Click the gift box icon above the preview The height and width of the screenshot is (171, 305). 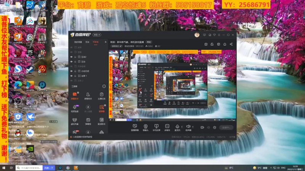point(206,44)
